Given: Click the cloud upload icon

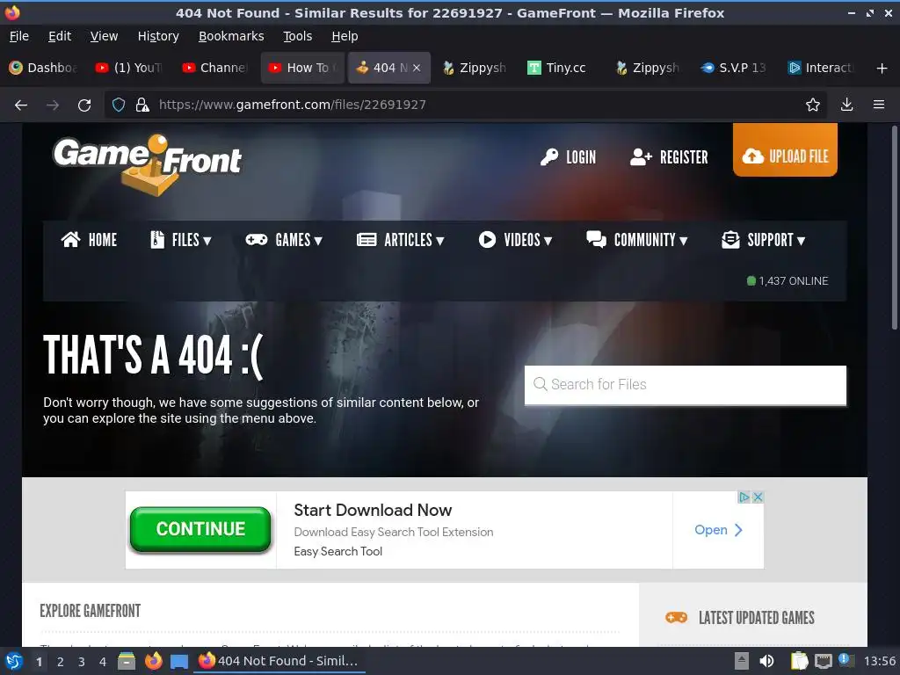Looking at the screenshot, I should tap(752, 156).
